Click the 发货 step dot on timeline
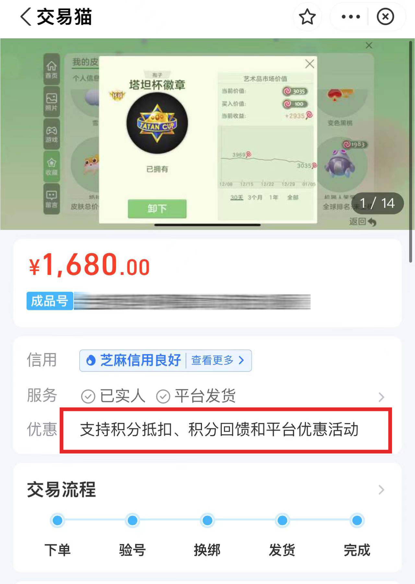This screenshot has width=415, height=584. pyautogui.click(x=282, y=520)
